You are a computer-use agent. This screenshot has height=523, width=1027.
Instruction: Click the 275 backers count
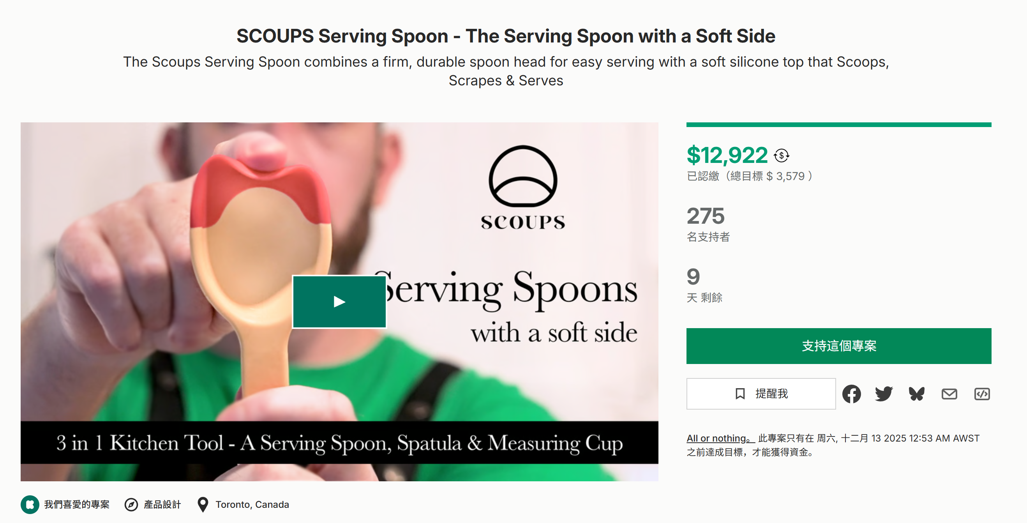click(x=705, y=216)
